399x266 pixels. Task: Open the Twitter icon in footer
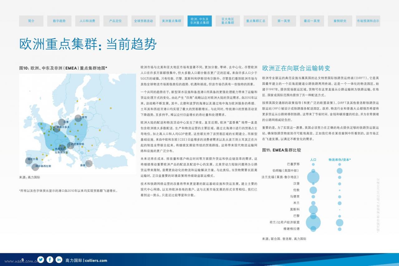(x=41, y=259)
